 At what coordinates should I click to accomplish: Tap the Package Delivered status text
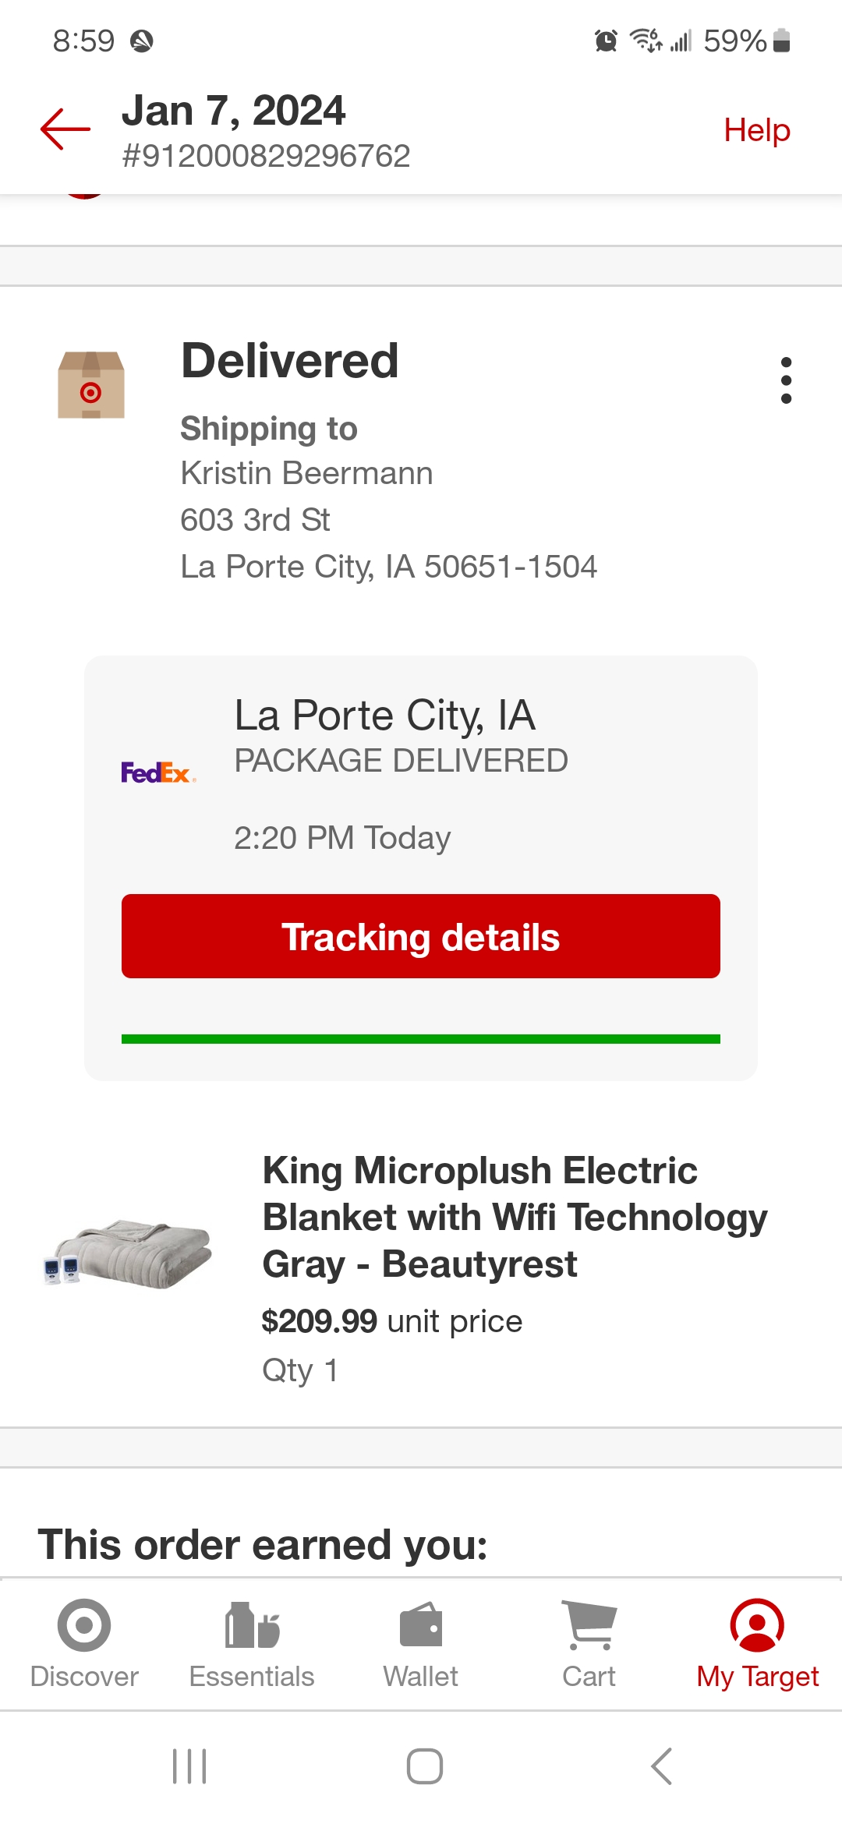point(402,761)
